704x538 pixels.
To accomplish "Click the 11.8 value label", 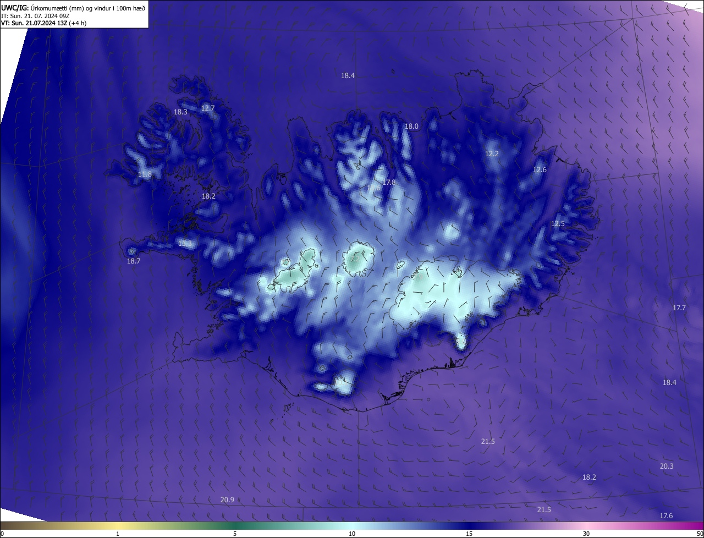I will coord(145,174).
